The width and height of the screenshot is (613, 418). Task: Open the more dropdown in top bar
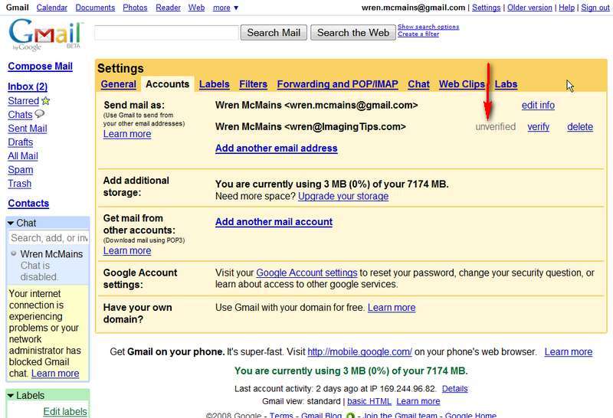click(225, 8)
